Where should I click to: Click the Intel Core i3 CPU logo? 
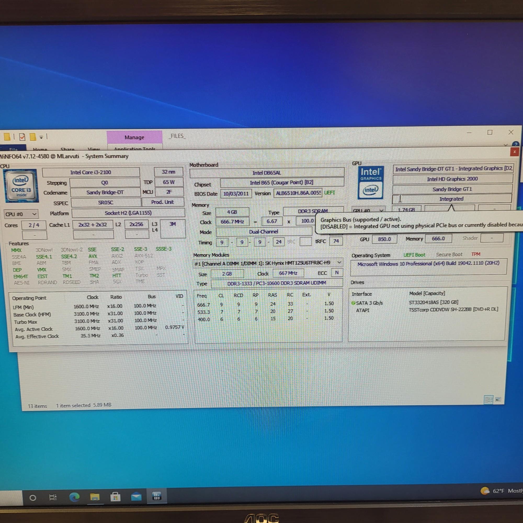(22, 186)
